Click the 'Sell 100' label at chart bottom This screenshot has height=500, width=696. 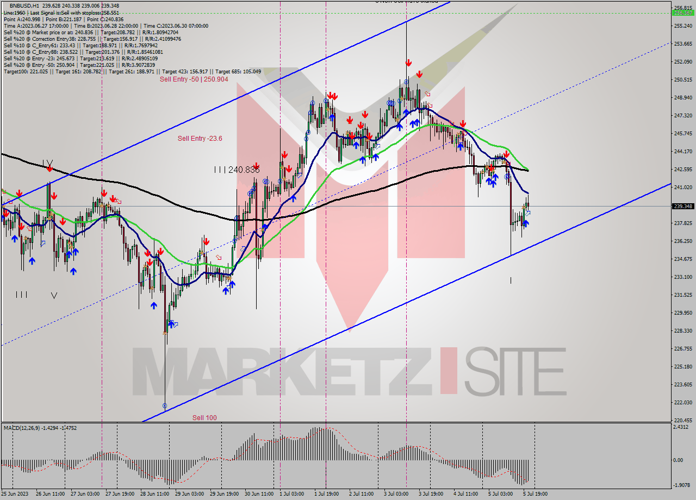pyautogui.click(x=204, y=417)
